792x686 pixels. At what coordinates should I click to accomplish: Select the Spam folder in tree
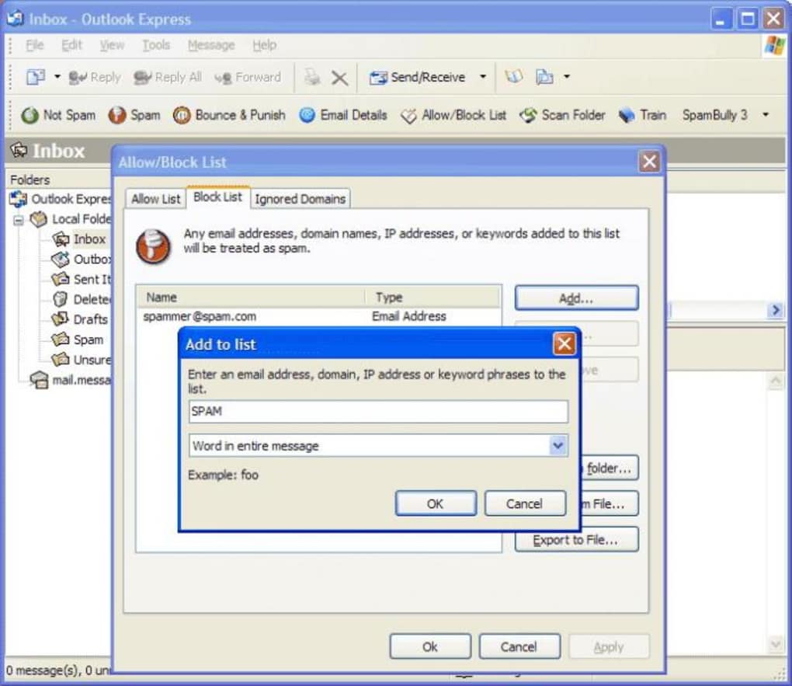point(78,340)
